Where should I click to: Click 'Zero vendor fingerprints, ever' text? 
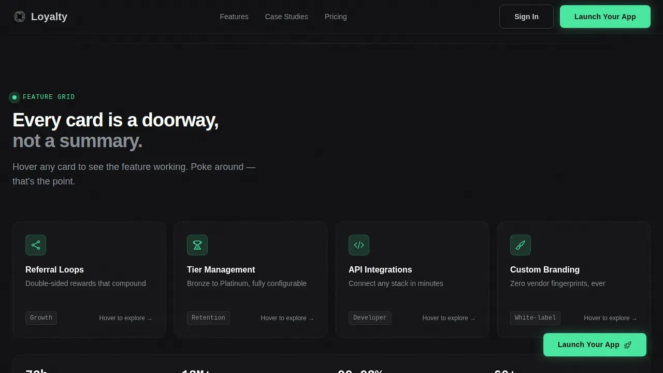(x=558, y=283)
